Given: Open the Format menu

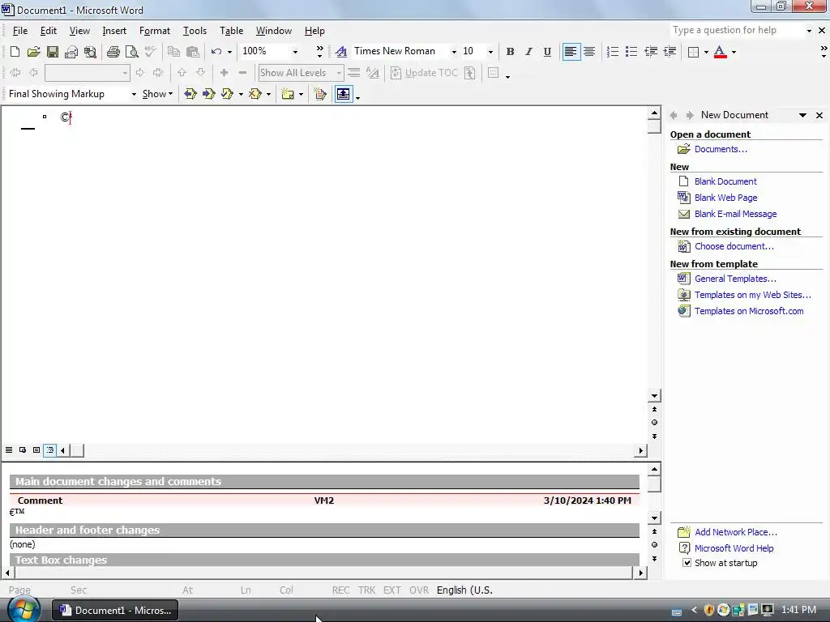Looking at the screenshot, I should [x=155, y=31].
